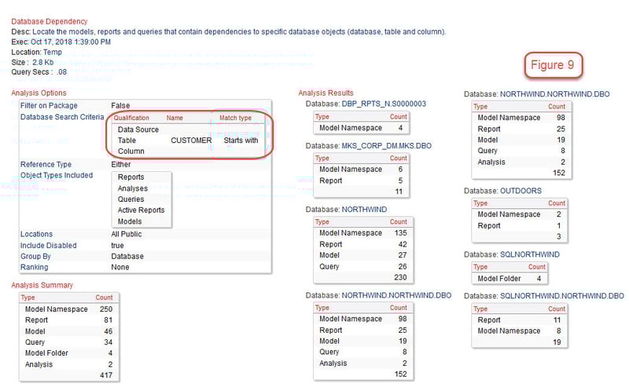Click the '34' Query summary count

(109, 342)
